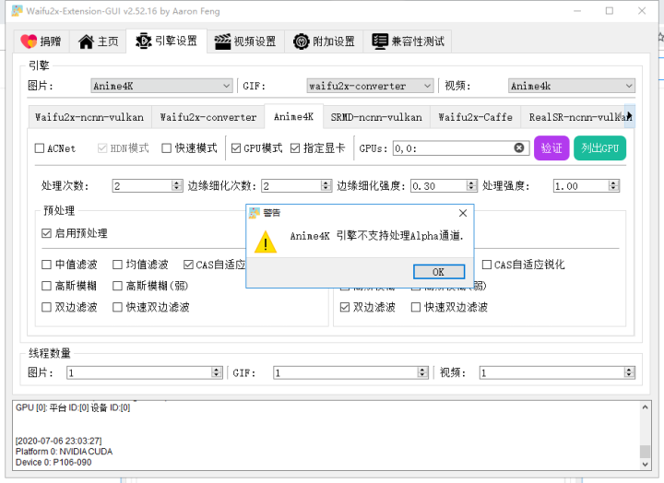Close the 警告 warning dialog

463,213
